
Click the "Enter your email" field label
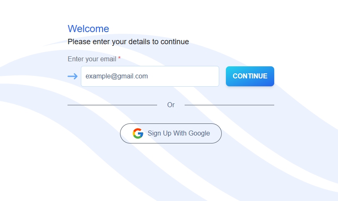(x=92, y=59)
